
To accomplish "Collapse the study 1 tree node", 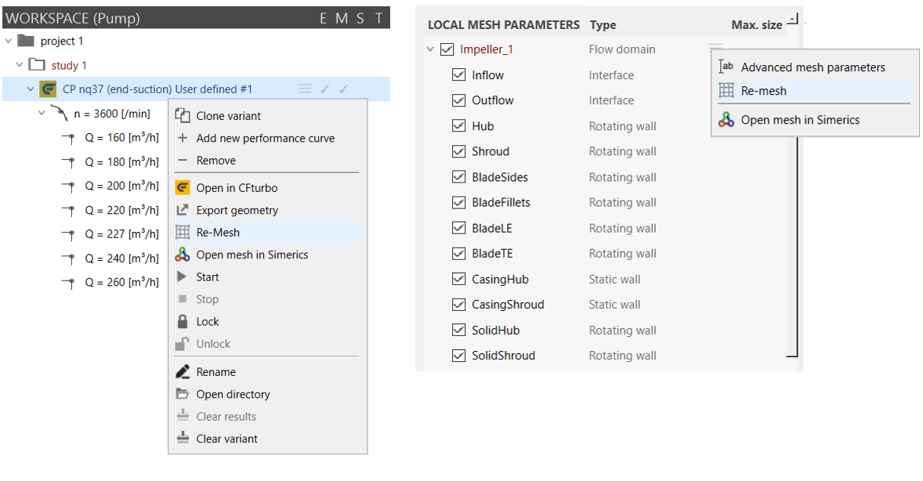I will [x=20, y=65].
